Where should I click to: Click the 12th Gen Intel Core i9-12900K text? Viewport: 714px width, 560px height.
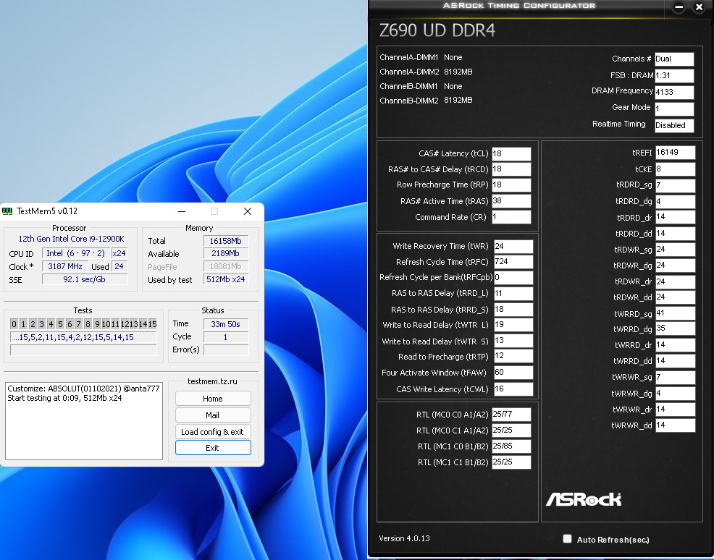click(71, 239)
